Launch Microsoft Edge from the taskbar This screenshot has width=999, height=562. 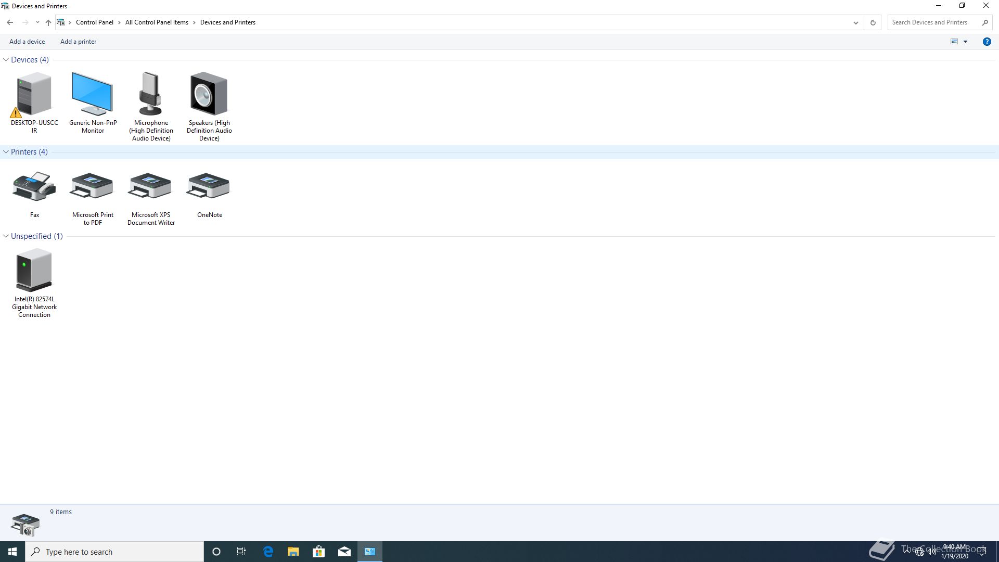point(268,552)
